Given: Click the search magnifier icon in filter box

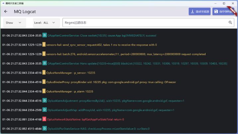Looking at the screenshot, I should (x=230, y=23).
